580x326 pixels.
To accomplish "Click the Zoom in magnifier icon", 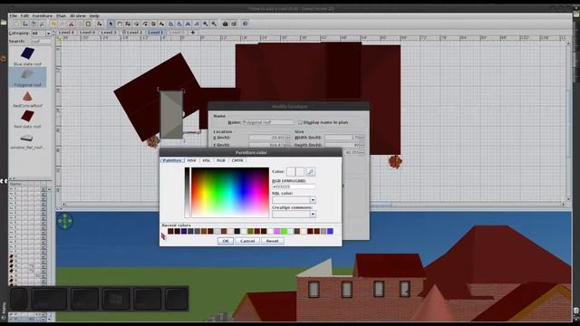I will (206, 24).
